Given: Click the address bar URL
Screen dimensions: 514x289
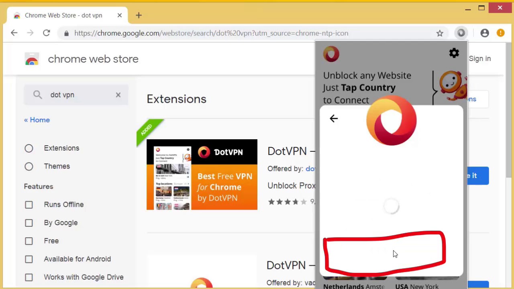Looking at the screenshot, I should pos(211,33).
